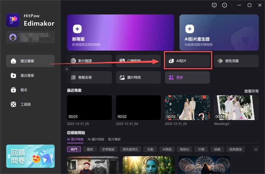Click the 最近專案 section heading

tap(74, 90)
